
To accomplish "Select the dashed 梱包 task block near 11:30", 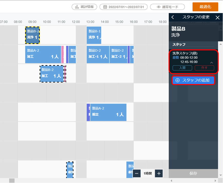I will [x=70, y=170].
